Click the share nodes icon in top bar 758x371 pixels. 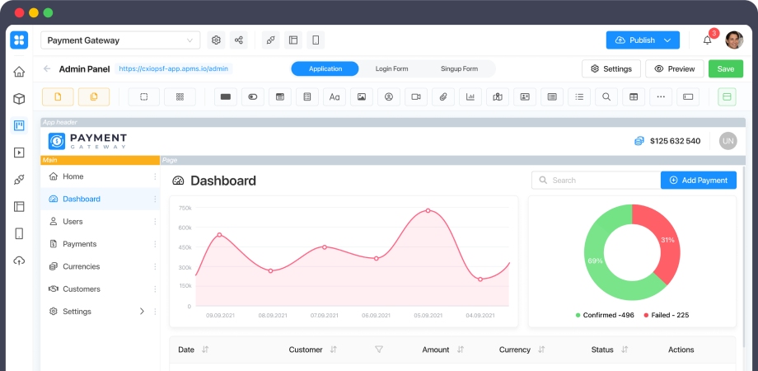coord(238,40)
